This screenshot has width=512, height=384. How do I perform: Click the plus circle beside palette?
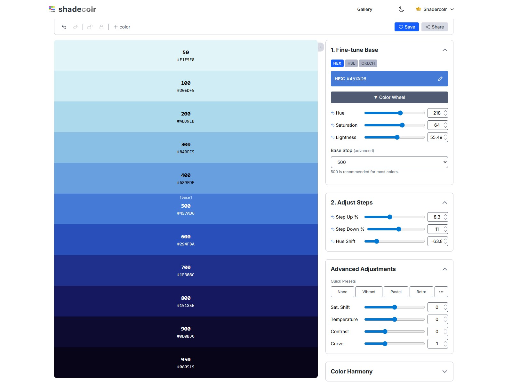coord(321,47)
